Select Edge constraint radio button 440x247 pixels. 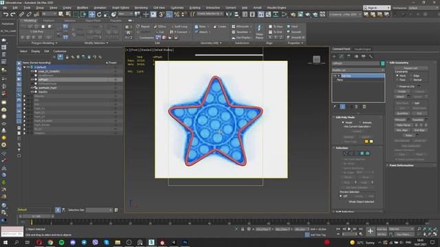point(411,75)
